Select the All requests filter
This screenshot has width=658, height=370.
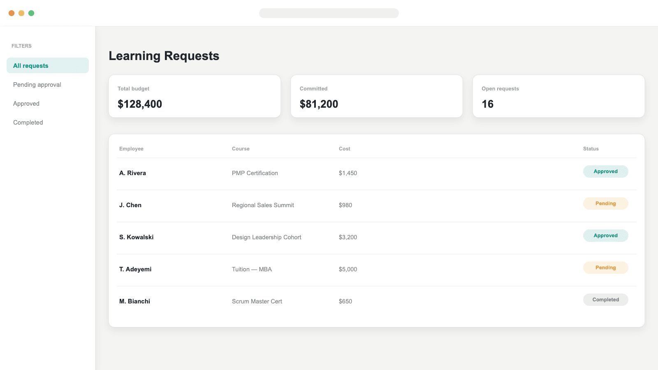click(48, 65)
